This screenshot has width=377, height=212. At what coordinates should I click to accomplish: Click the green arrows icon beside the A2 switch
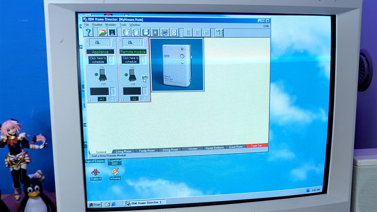[144, 77]
